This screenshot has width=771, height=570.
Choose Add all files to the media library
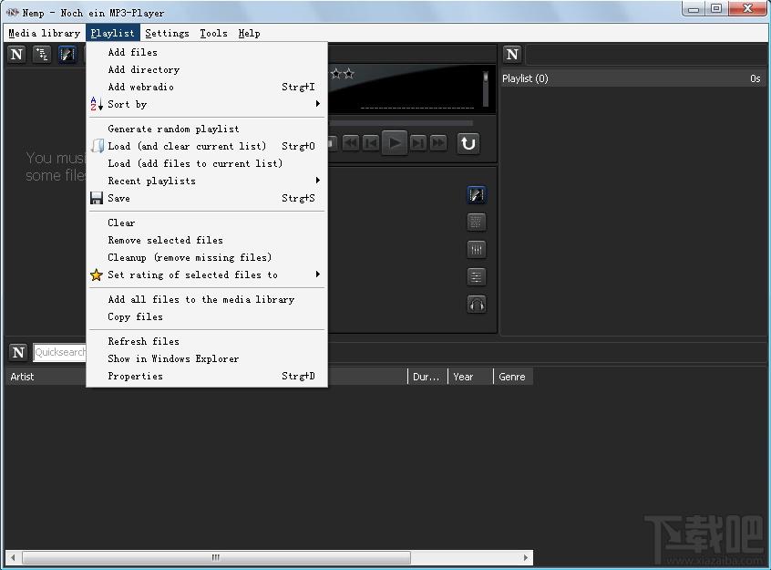pos(207,299)
